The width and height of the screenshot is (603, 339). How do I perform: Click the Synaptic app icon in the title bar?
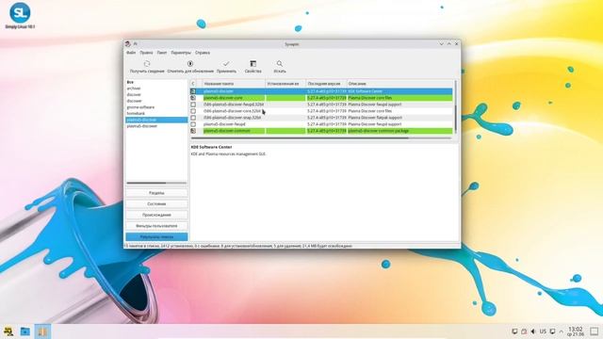point(128,44)
